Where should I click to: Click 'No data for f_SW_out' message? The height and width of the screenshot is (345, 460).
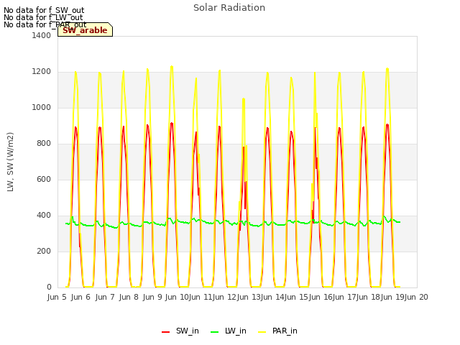44,10
